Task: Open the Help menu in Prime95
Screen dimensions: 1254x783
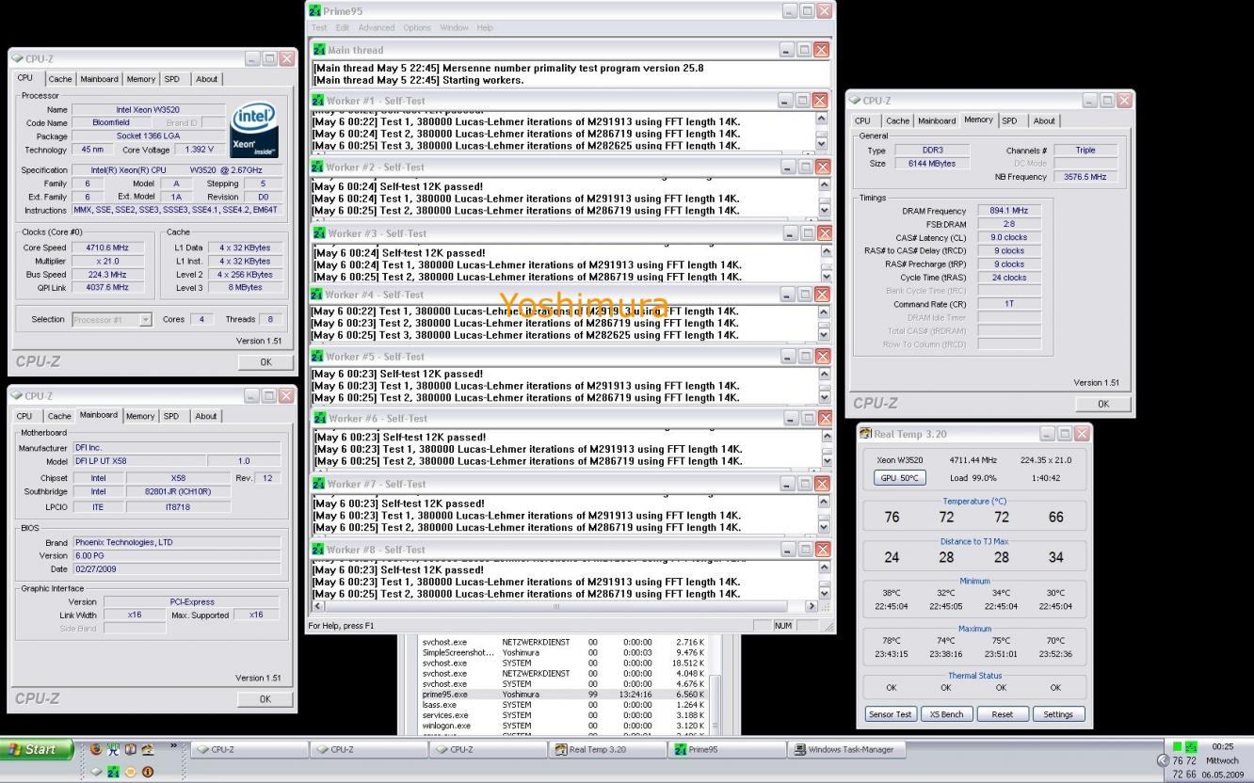Action: 485,27
